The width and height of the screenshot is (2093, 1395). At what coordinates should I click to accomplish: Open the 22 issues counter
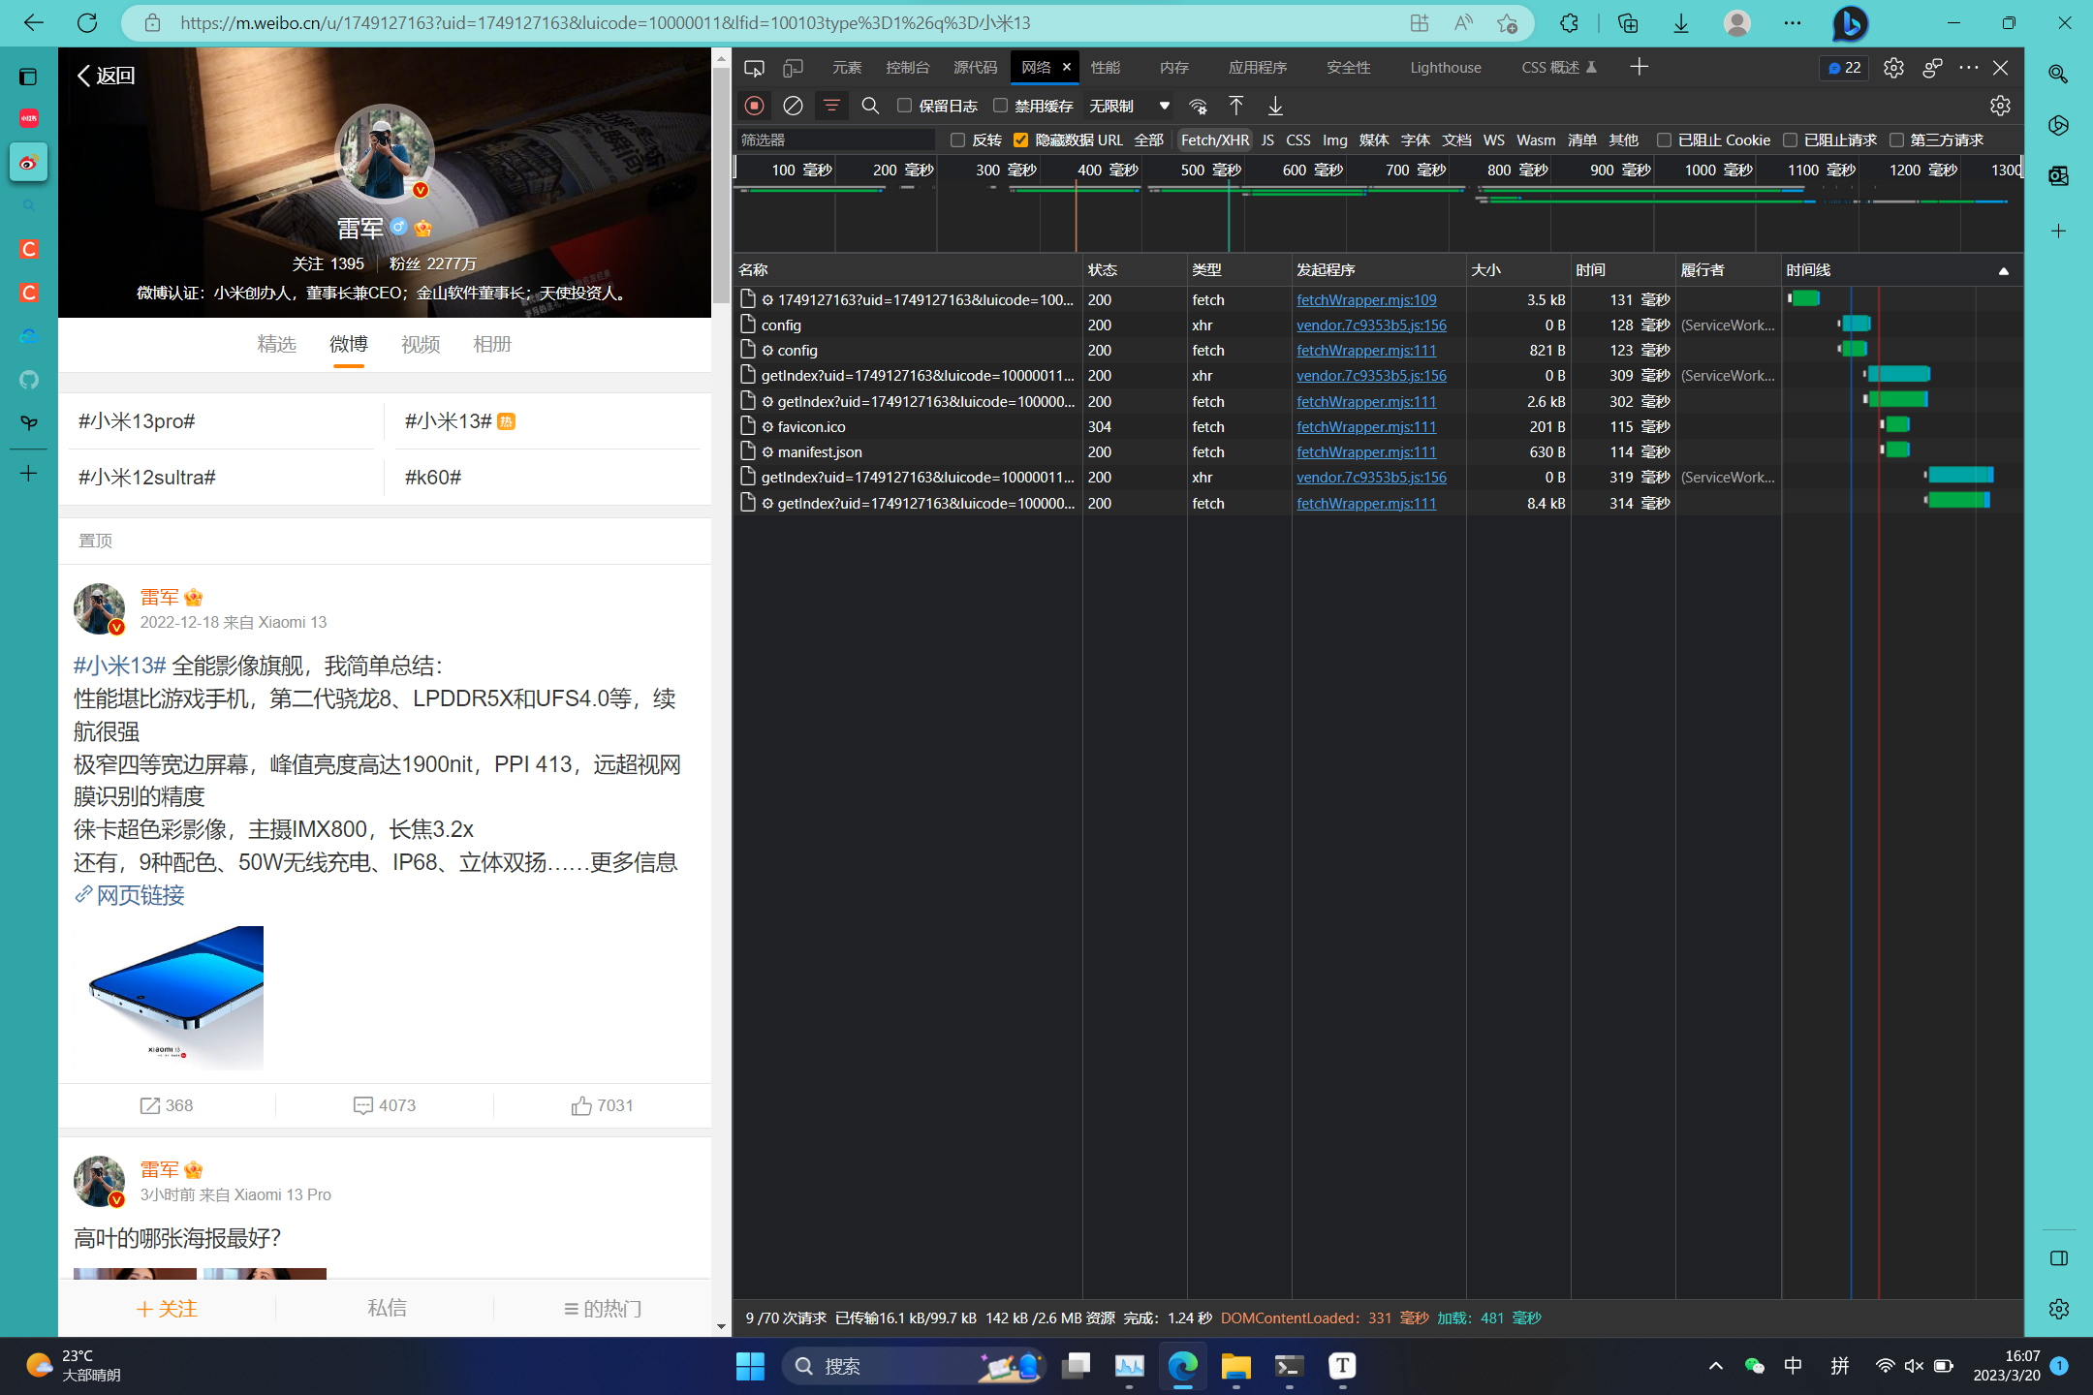pyautogui.click(x=1844, y=68)
